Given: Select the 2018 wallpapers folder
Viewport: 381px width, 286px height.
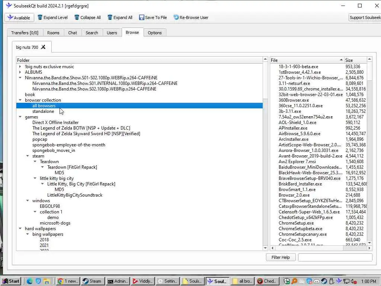Looking at the screenshot, I should click(44, 240).
